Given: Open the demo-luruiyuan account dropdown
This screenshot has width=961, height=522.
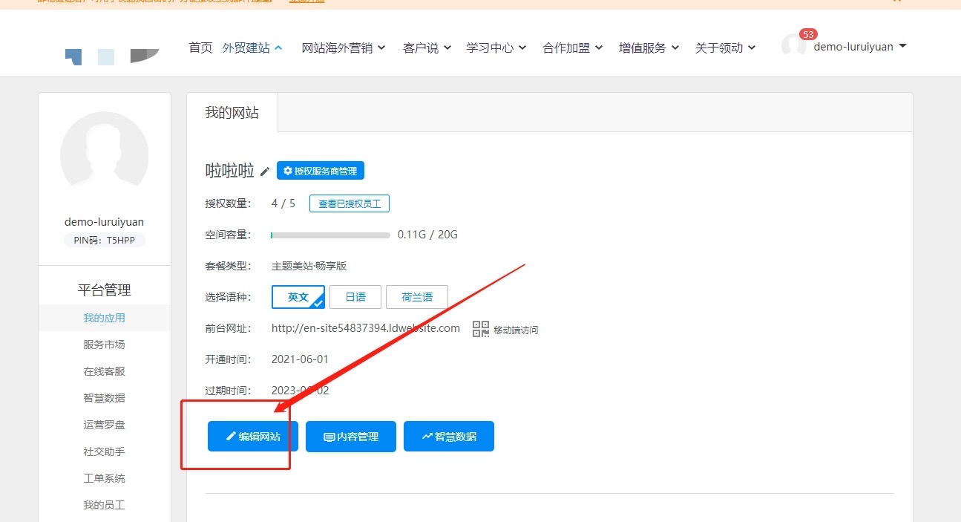Looking at the screenshot, I should [x=860, y=47].
